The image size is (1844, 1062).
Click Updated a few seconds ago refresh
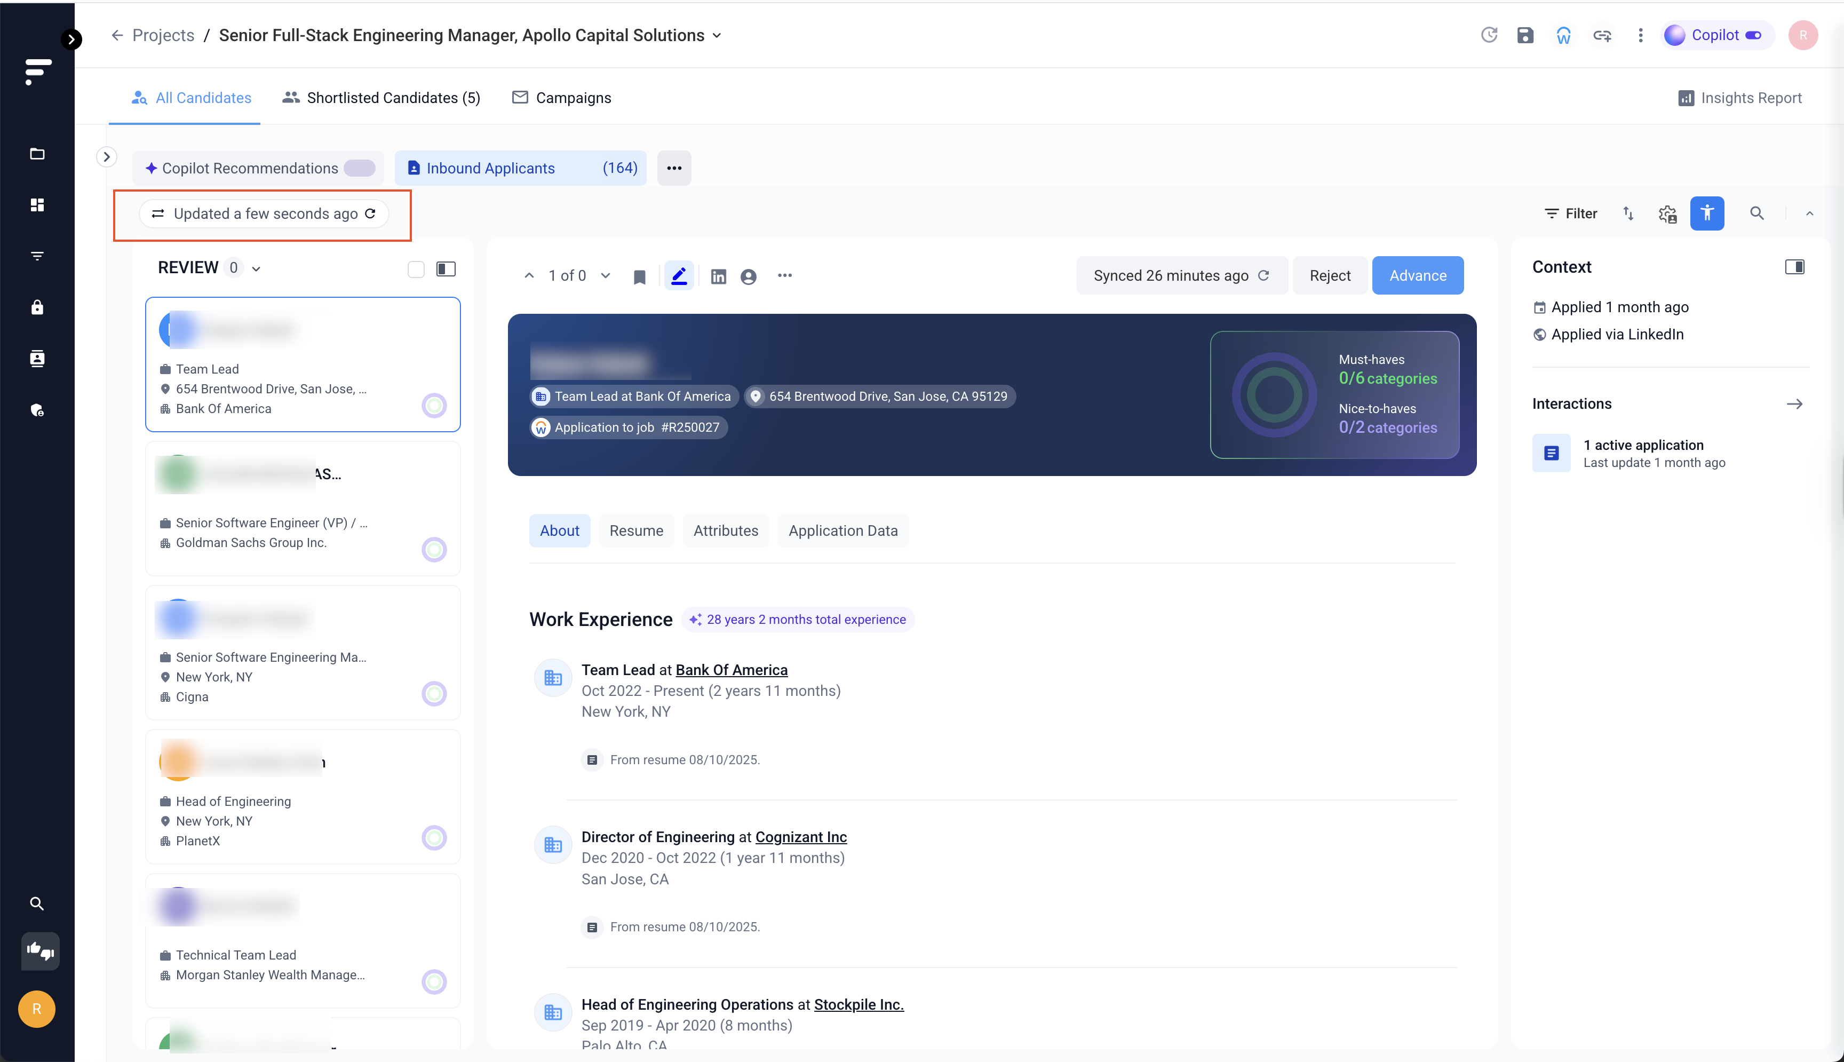pos(370,213)
